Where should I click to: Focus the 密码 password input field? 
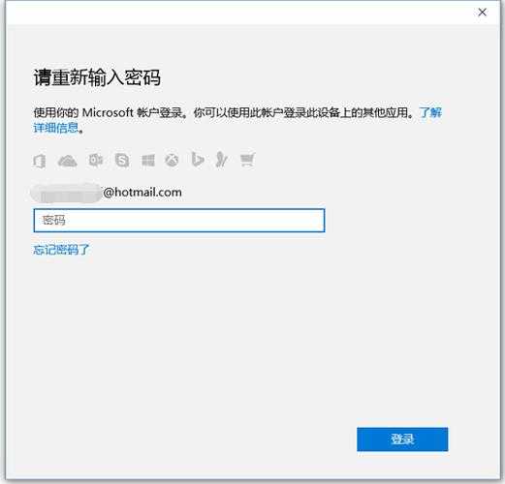click(x=179, y=221)
